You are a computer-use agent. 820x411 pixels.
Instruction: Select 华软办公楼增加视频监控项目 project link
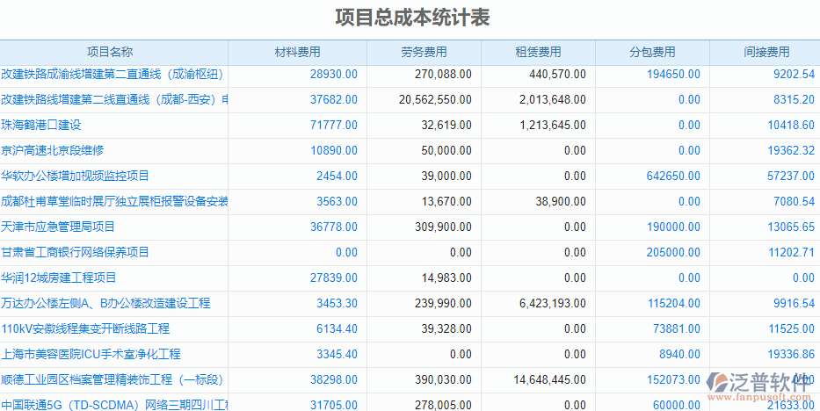click(76, 177)
